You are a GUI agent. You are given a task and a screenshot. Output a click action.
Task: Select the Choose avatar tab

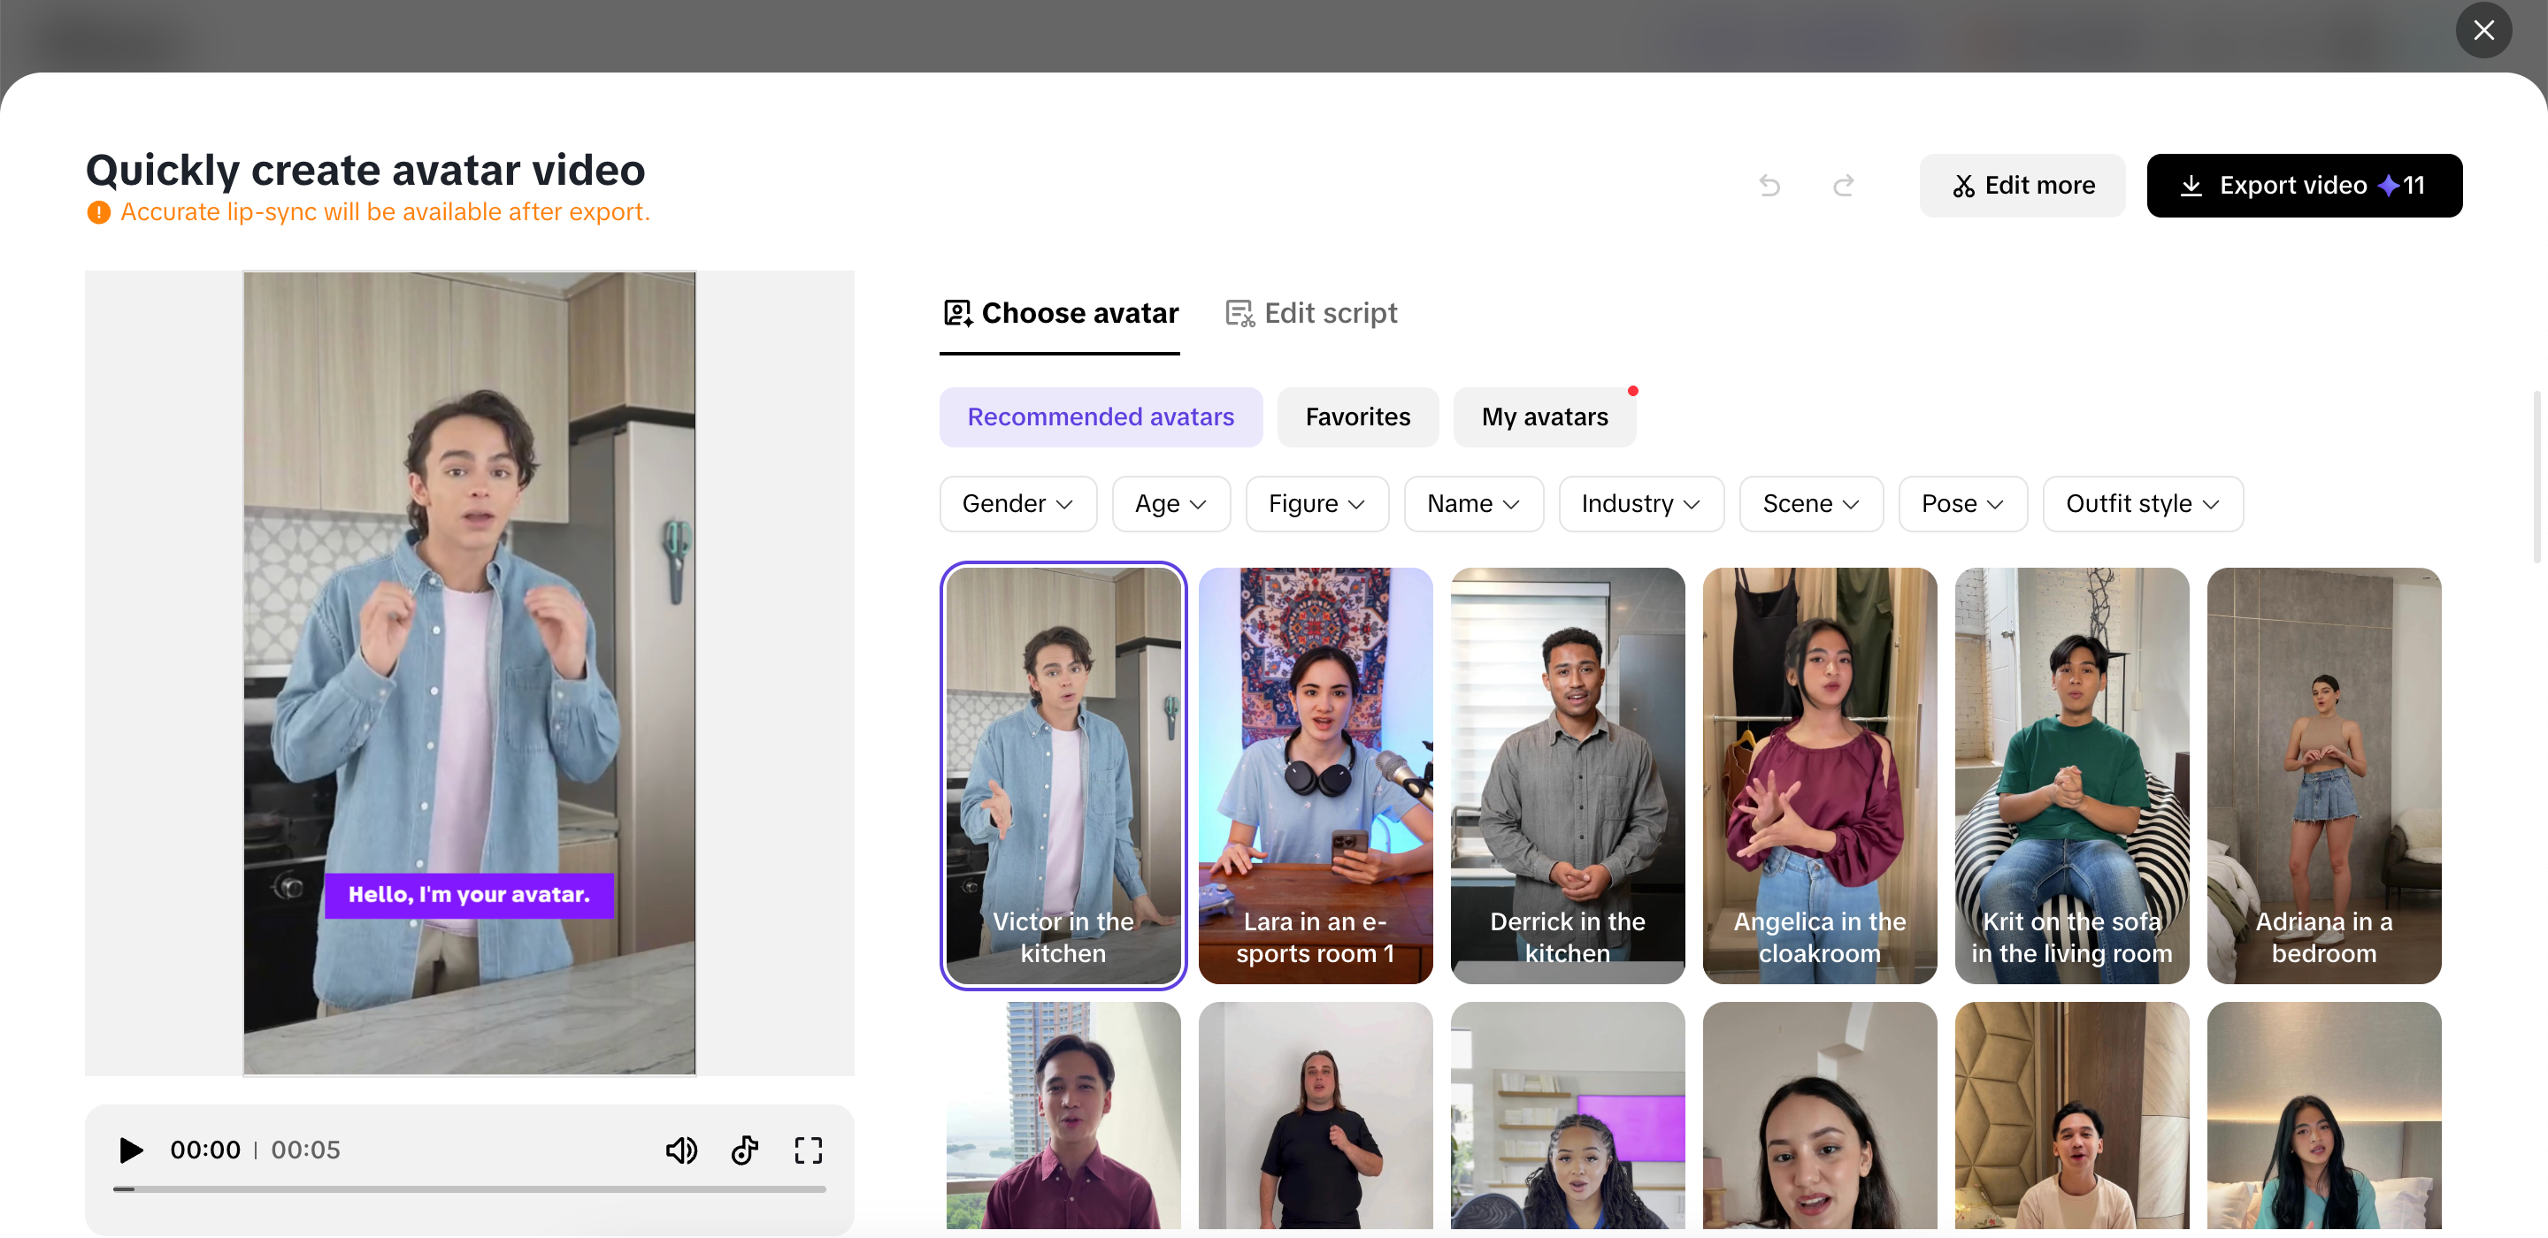1059,312
